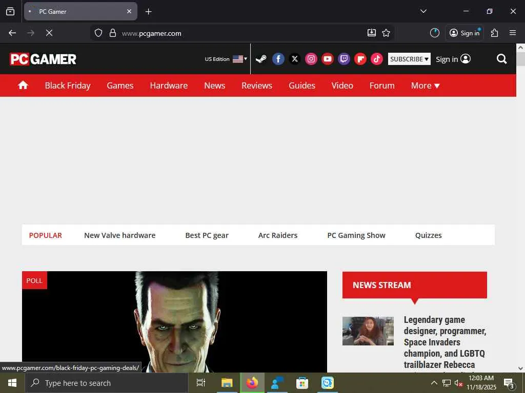Open the Games nav section
Screen dimensions: 525x393
[x=120, y=85]
